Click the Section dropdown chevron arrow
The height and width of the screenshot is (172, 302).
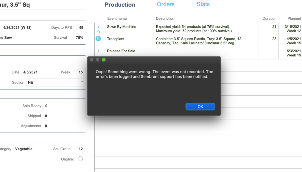[x=82, y=81]
